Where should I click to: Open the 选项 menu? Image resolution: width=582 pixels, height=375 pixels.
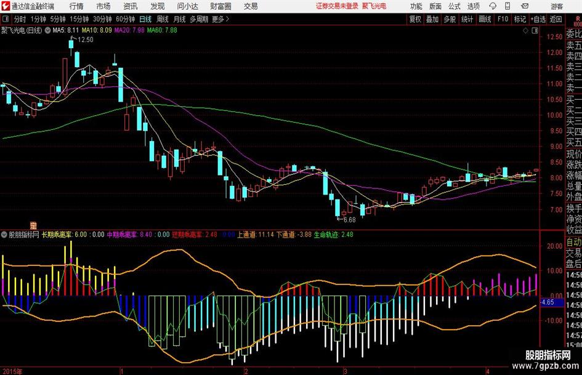coord(473,6)
